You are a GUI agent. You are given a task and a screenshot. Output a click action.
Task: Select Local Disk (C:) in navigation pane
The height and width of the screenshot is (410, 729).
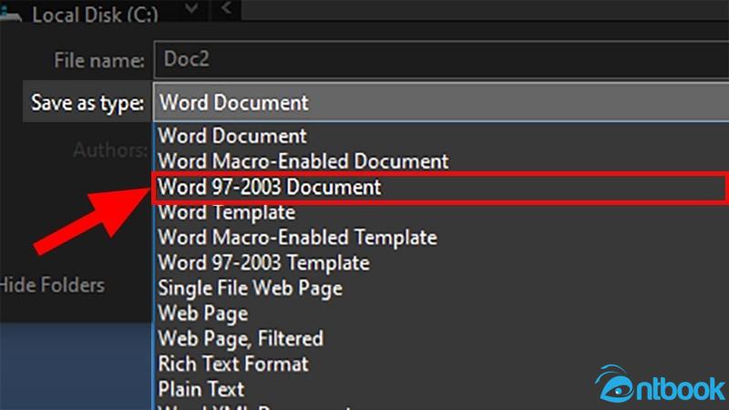click(95, 14)
